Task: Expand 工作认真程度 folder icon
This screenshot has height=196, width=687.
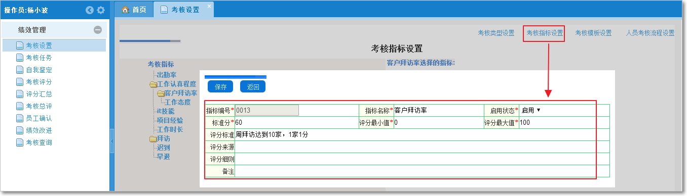Action: [x=152, y=84]
